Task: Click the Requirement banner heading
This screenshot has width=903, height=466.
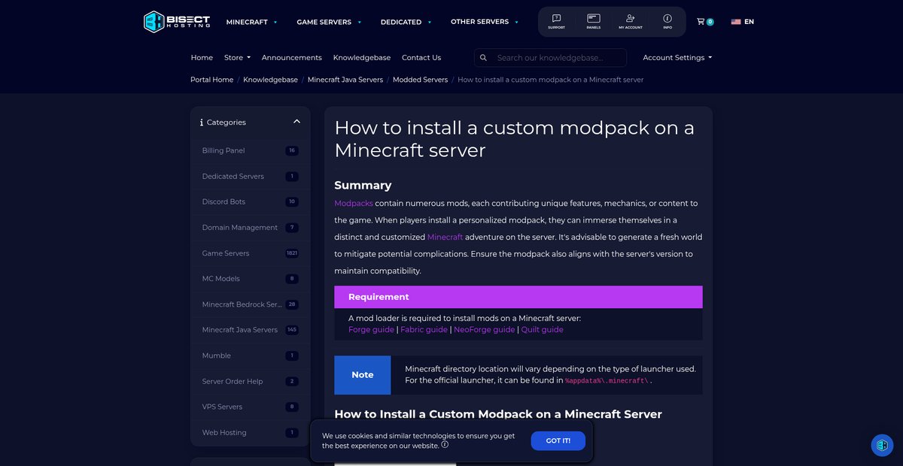Action: click(x=379, y=297)
